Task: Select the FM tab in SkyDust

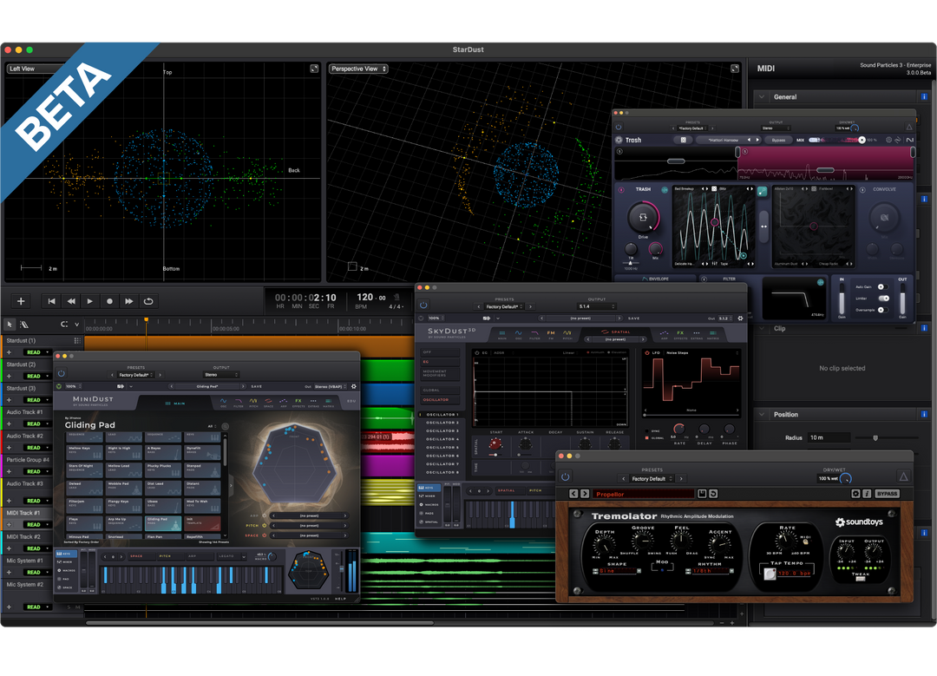Action: tap(551, 334)
